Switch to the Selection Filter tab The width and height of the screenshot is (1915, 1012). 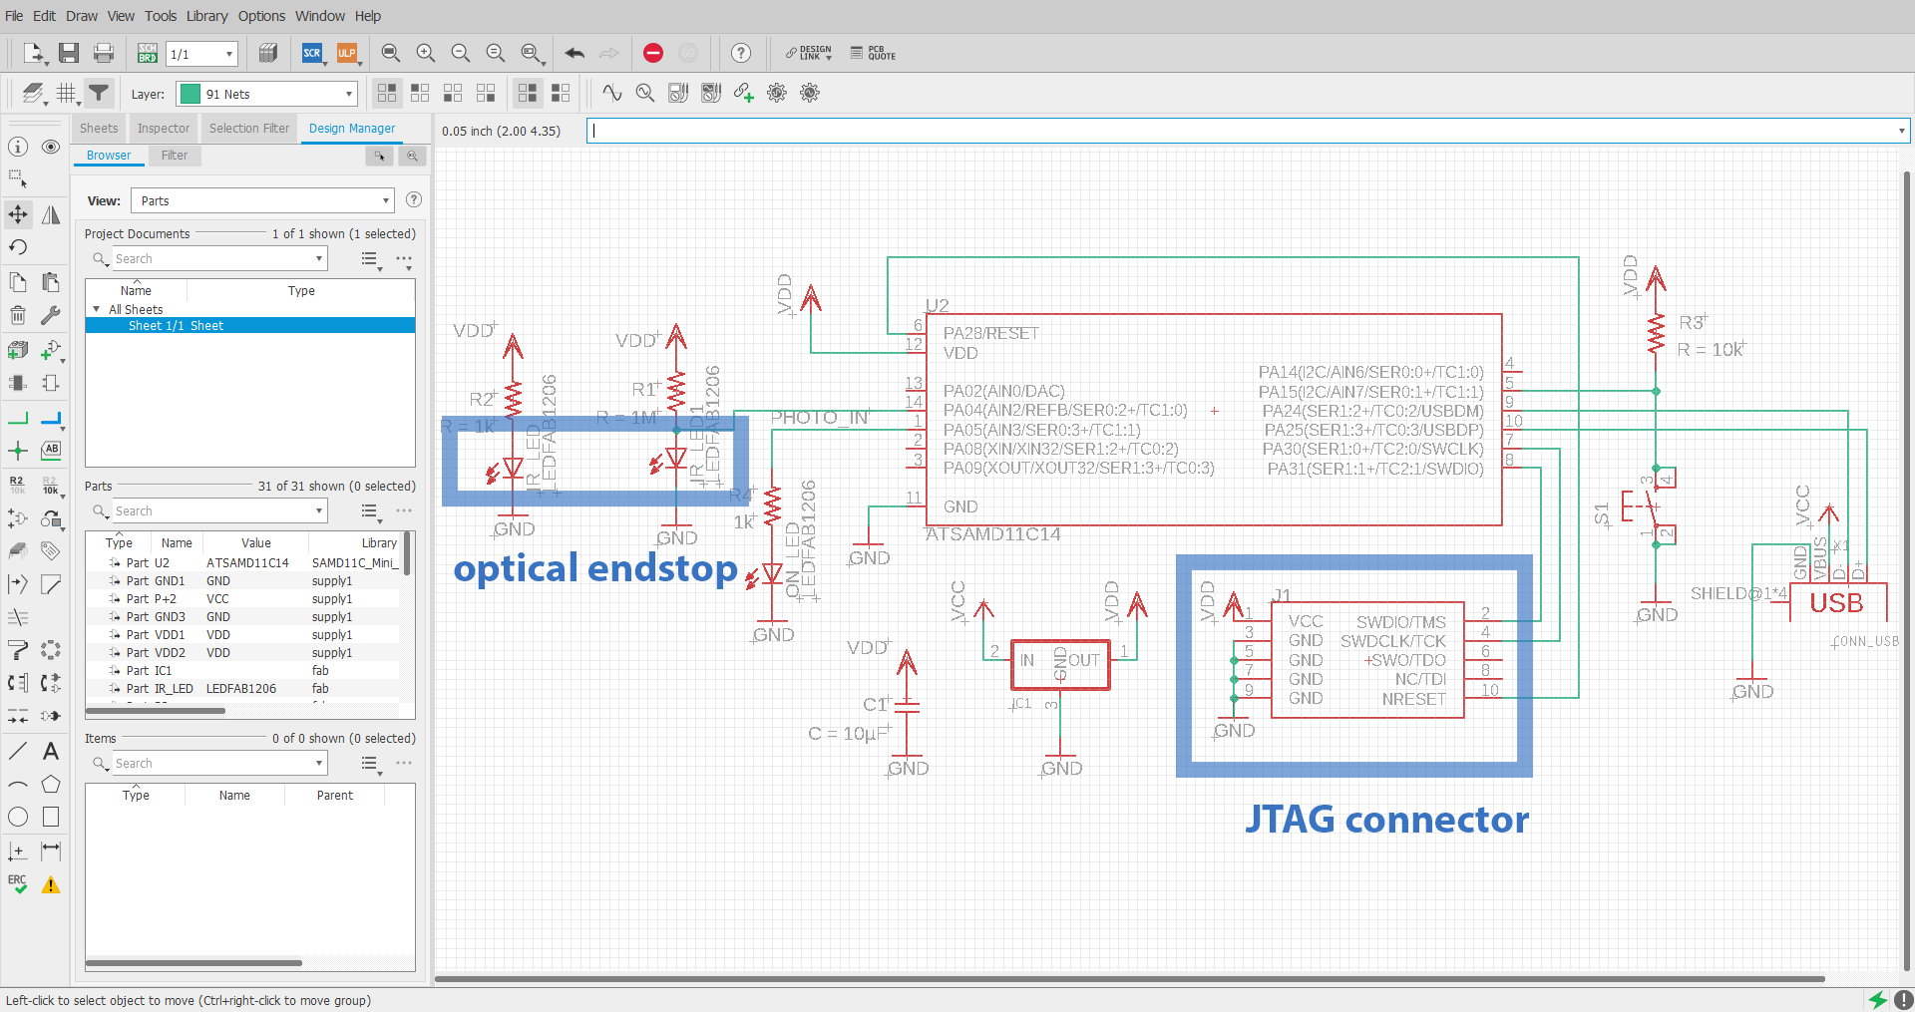pos(249,128)
